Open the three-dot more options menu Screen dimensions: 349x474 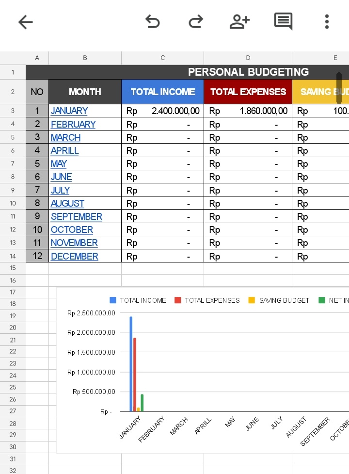pos(327,22)
